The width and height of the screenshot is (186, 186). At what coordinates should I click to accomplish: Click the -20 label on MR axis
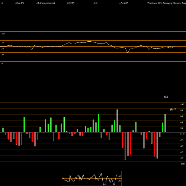tap(182, 140)
